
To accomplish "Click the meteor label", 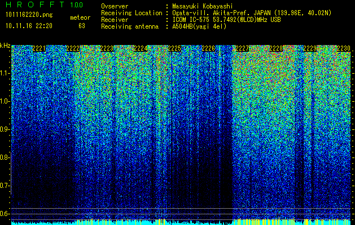I will coord(80,17).
